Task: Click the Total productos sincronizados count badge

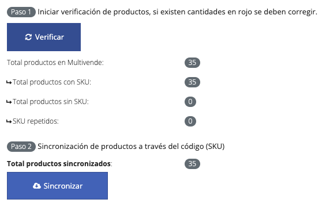Action: coord(192,163)
